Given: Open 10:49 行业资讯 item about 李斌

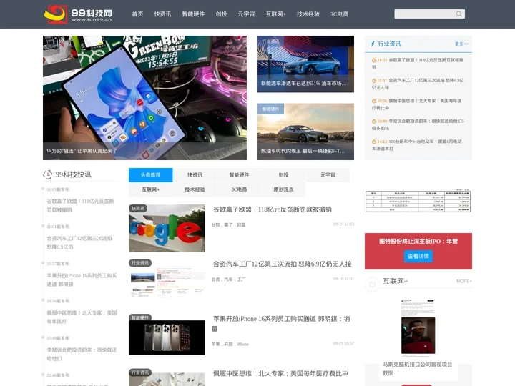Looking at the screenshot, I should [418, 124].
